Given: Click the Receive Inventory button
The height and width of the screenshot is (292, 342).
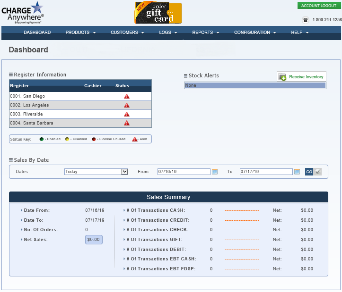Looking at the screenshot, I should pos(301,77).
